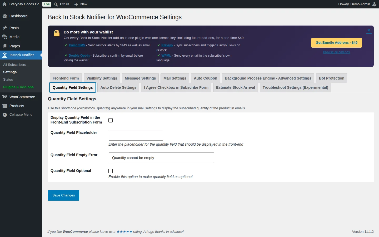Open the Auto Coupon tab
This screenshot has height=237, width=379.
pos(206,78)
